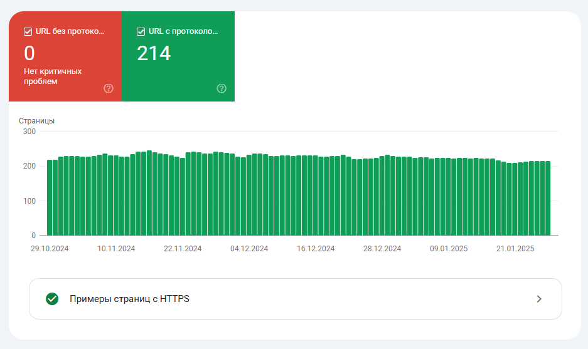Select the 04.12.2024 axis date
This screenshot has width=588, height=349.
click(x=249, y=249)
